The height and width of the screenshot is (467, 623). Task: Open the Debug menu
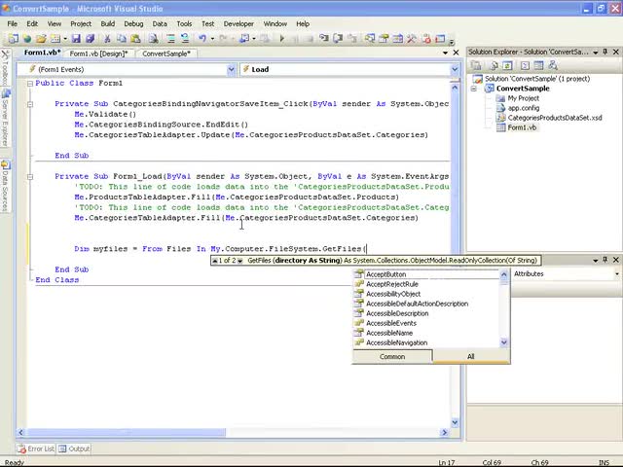133,23
